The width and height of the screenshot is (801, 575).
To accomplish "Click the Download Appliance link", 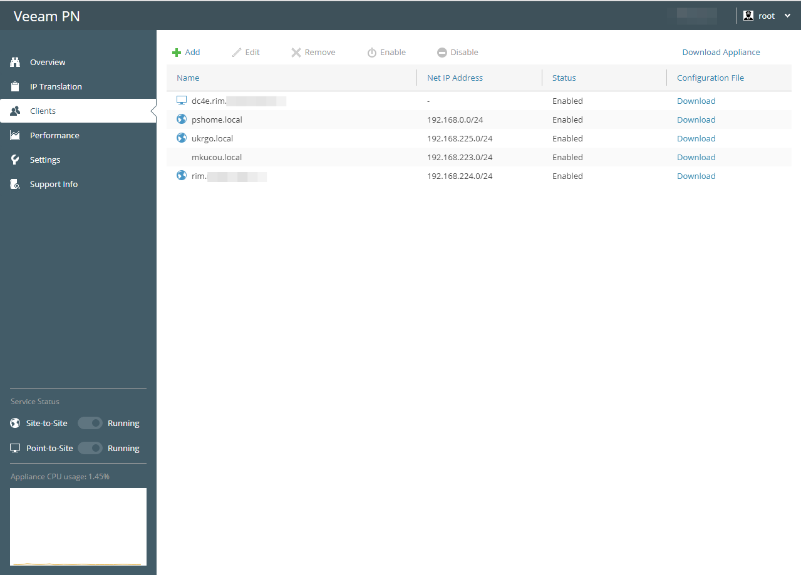I will 721,53.
